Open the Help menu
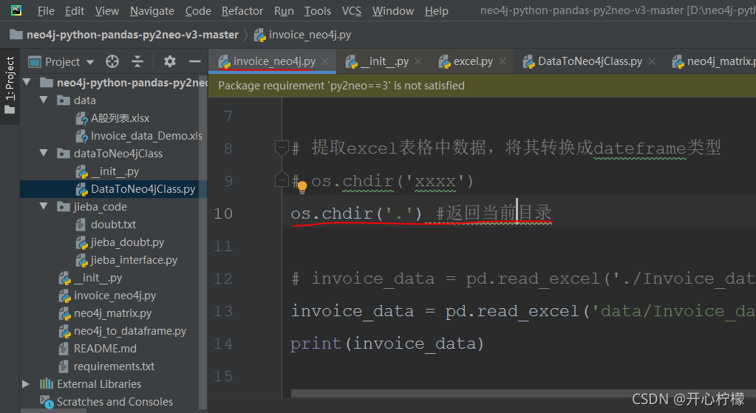The width and height of the screenshot is (756, 413). coord(436,10)
